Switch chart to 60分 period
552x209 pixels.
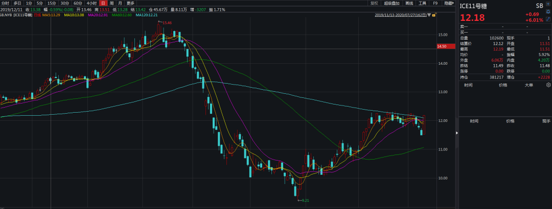click(x=78, y=3)
